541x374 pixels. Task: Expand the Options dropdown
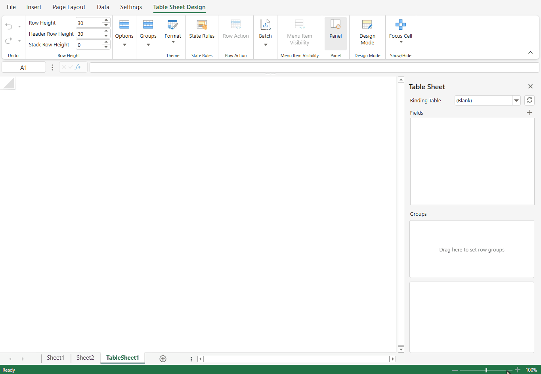tap(124, 33)
